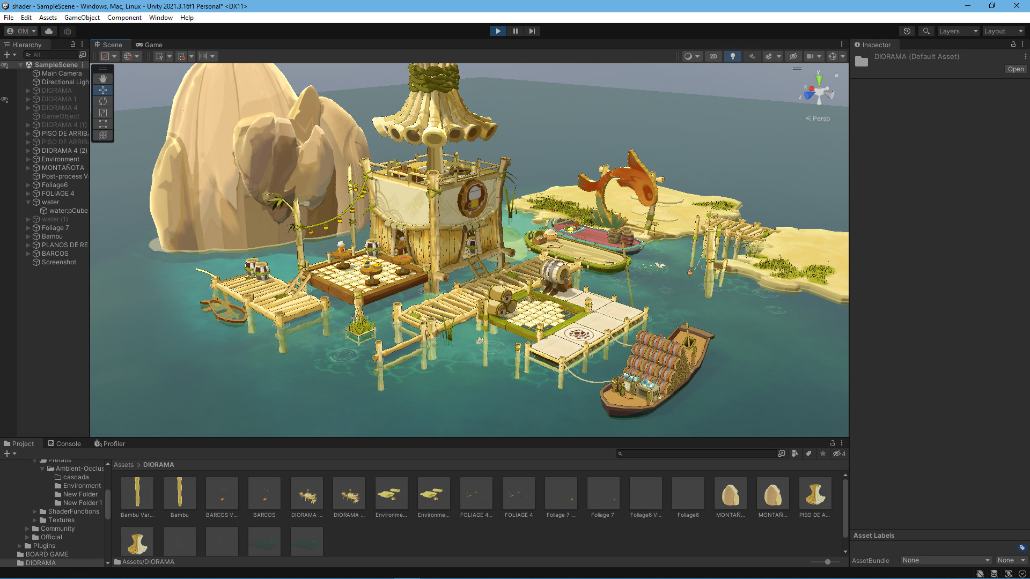This screenshot has height=579, width=1030.
Task: Switch to the Game tab
Action: pyautogui.click(x=149, y=44)
